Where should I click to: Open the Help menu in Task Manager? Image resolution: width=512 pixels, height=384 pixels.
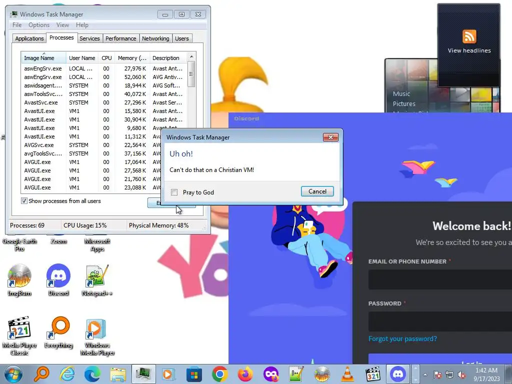(82, 25)
